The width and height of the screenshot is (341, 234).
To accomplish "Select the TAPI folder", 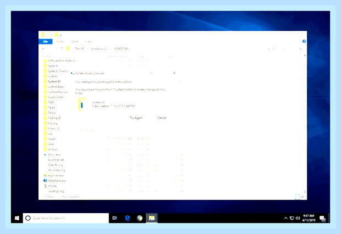I will click(x=49, y=102).
